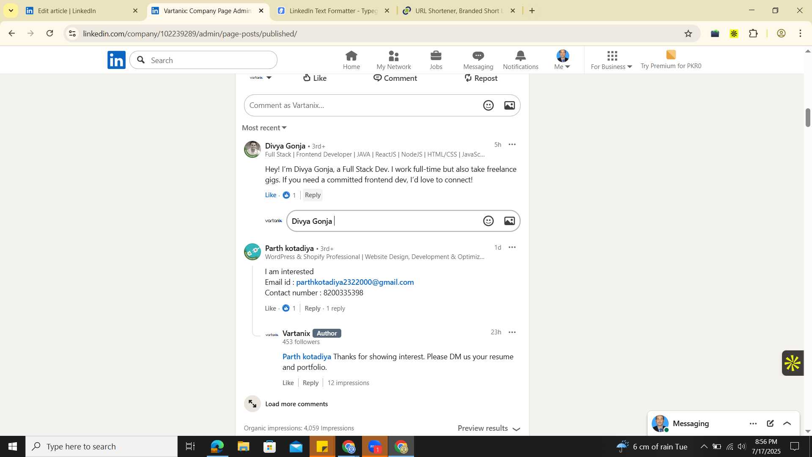Open Chrome menu three dots
The width and height of the screenshot is (812, 457).
(801, 33)
